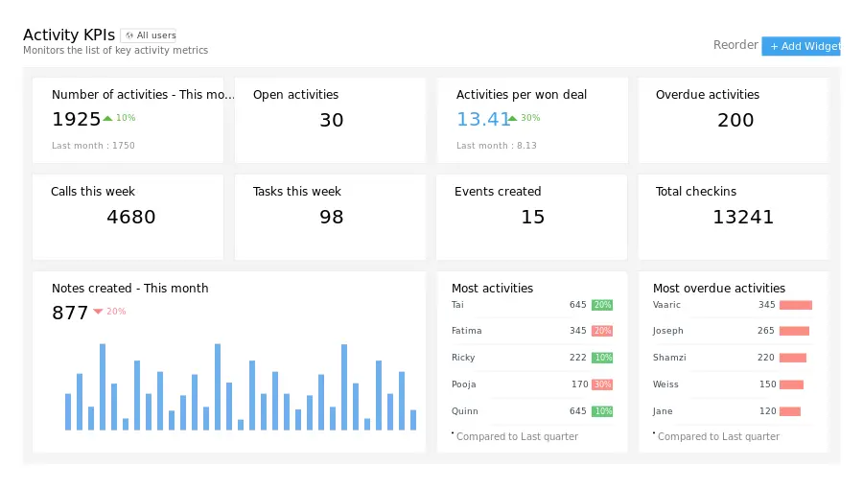Click the Most overdue activities widget title

point(719,289)
